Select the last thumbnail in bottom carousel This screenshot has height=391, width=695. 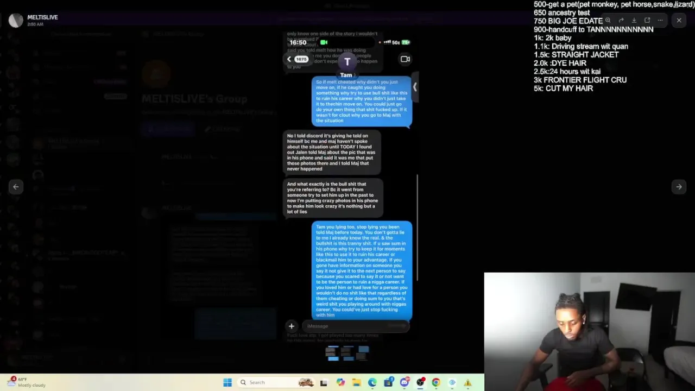[x=362, y=353]
